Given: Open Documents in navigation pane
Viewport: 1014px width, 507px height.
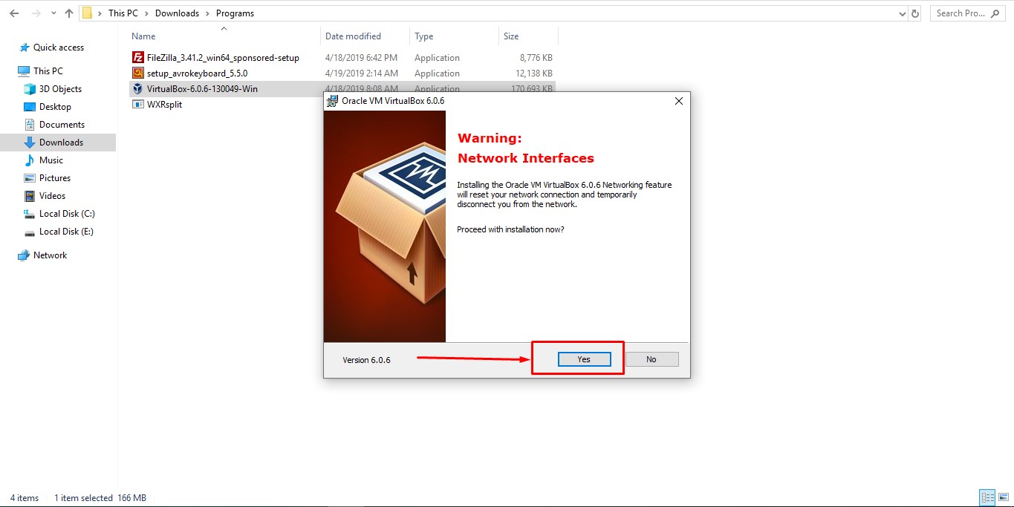Looking at the screenshot, I should [x=62, y=125].
